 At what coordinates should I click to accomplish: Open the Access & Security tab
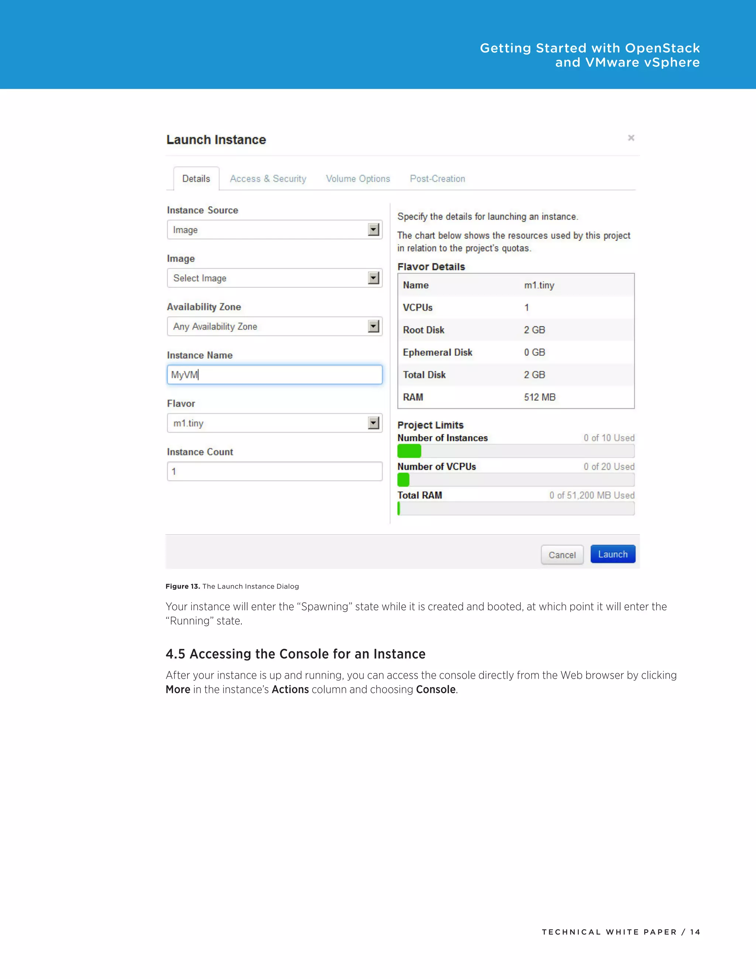click(268, 178)
